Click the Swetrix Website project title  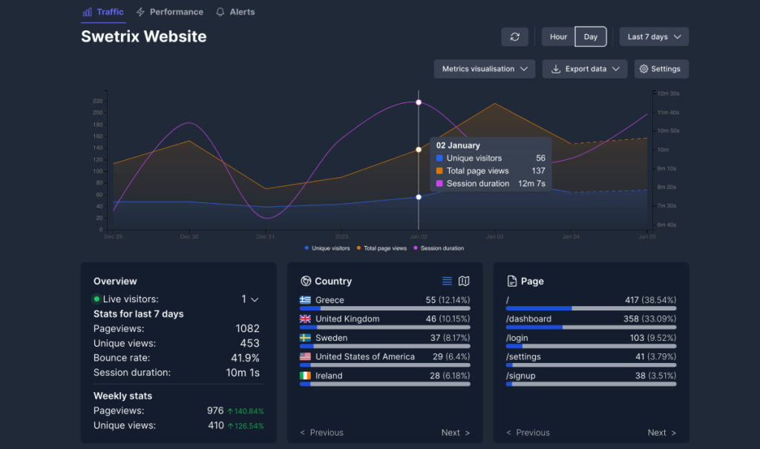click(144, 37)
